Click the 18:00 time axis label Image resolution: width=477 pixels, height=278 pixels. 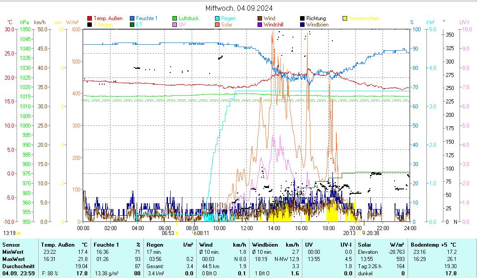329,228
